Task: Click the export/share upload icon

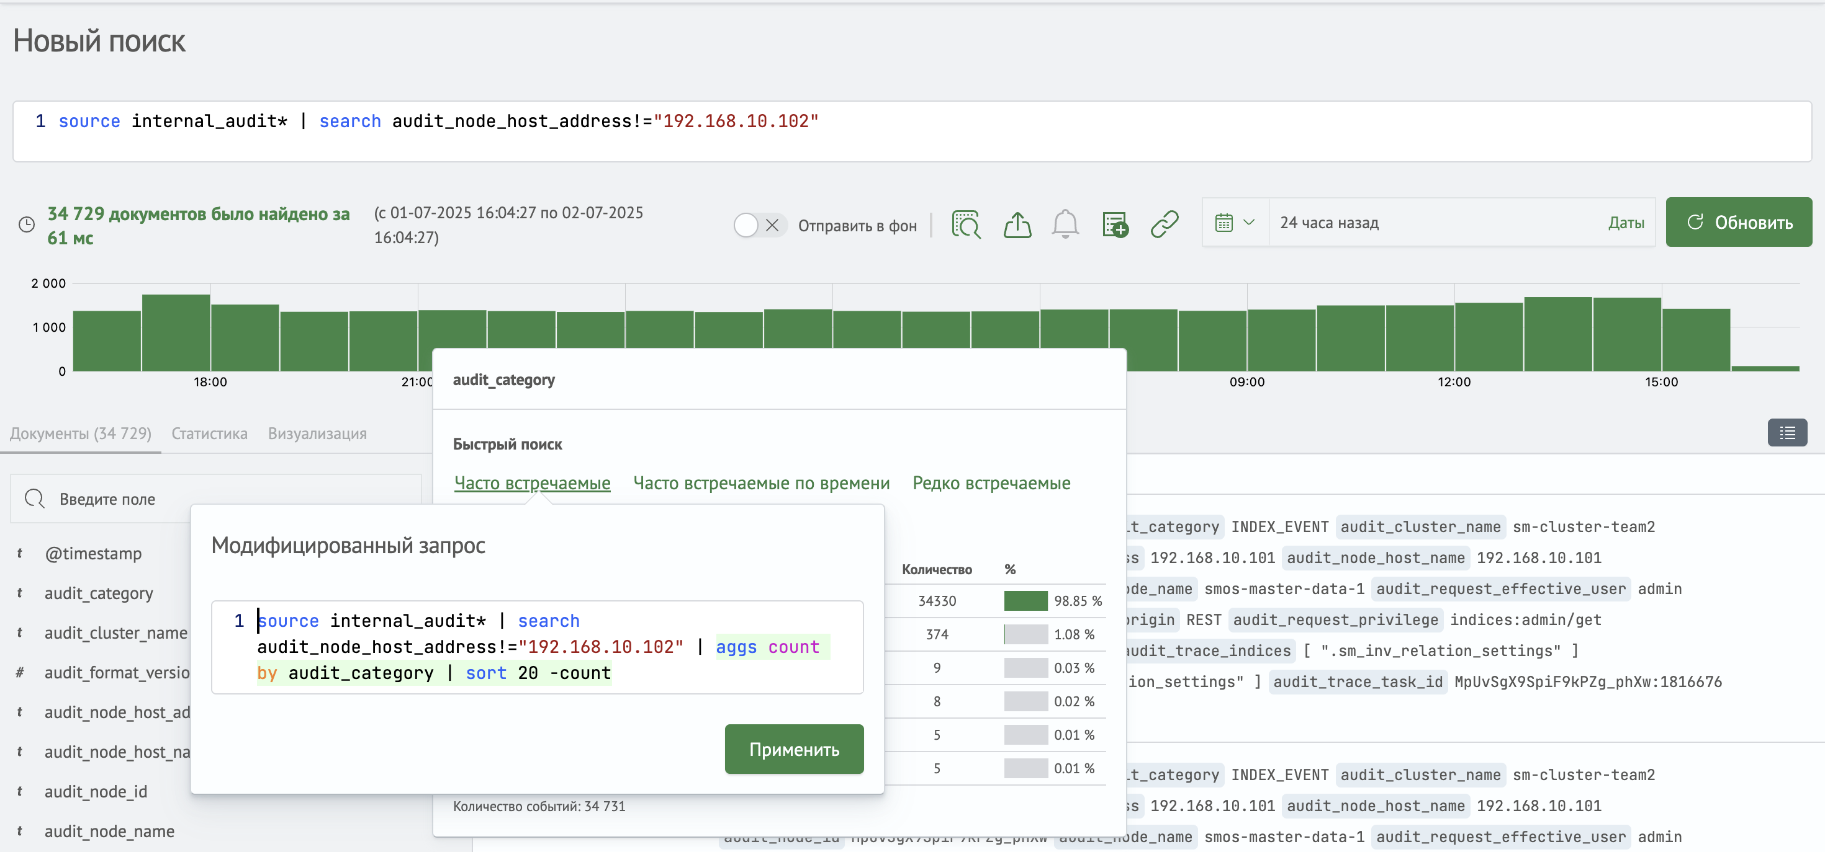Action: point(1017,224)
